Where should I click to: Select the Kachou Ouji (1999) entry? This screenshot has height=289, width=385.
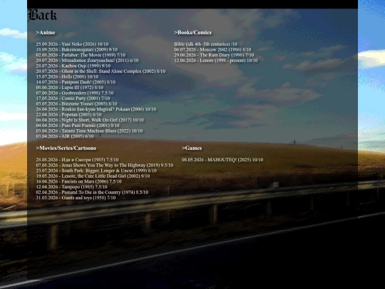pyautogui.click(x=73, y=66)
